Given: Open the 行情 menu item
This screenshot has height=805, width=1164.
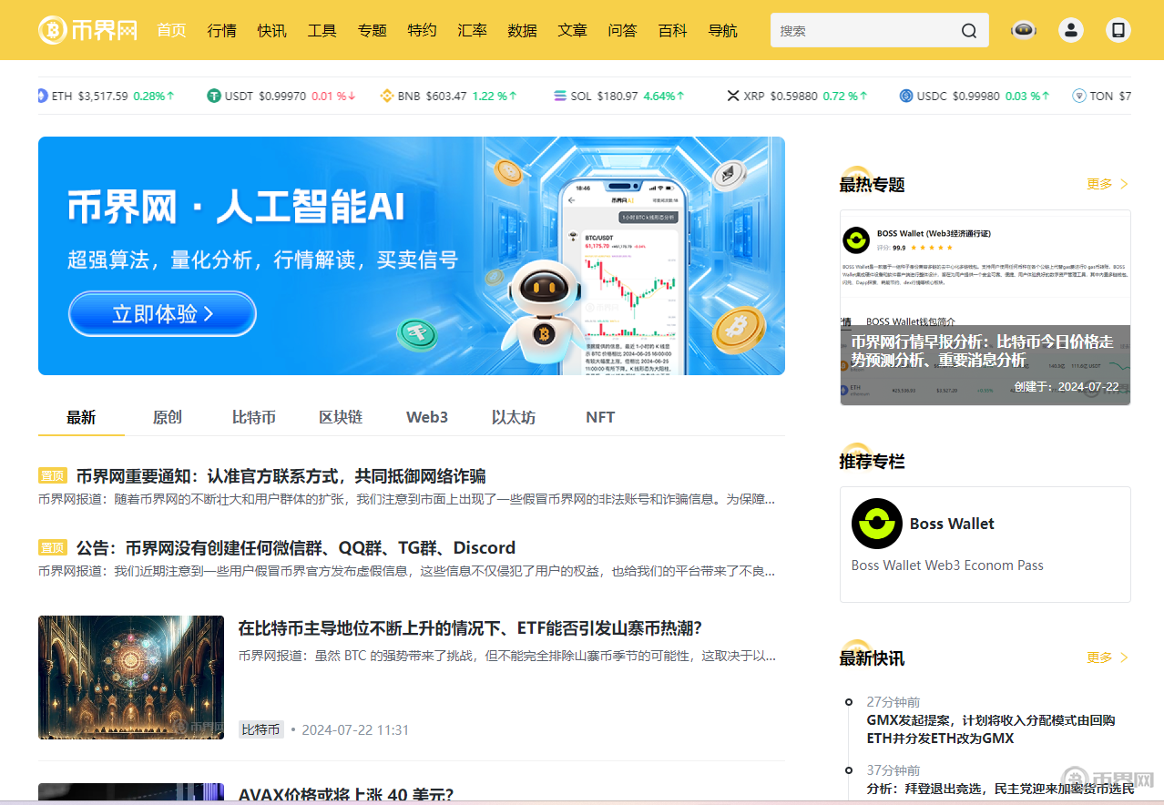Looking at the screenshot, I should pyautogui.click(x=221, y=30).
